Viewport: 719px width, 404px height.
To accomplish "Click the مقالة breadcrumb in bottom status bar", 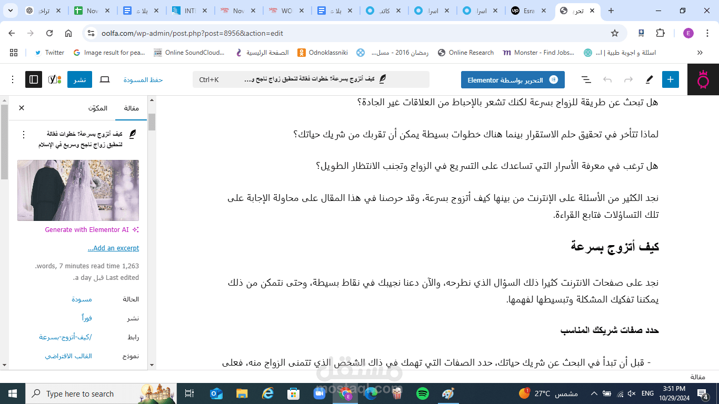I will [697, 377].
